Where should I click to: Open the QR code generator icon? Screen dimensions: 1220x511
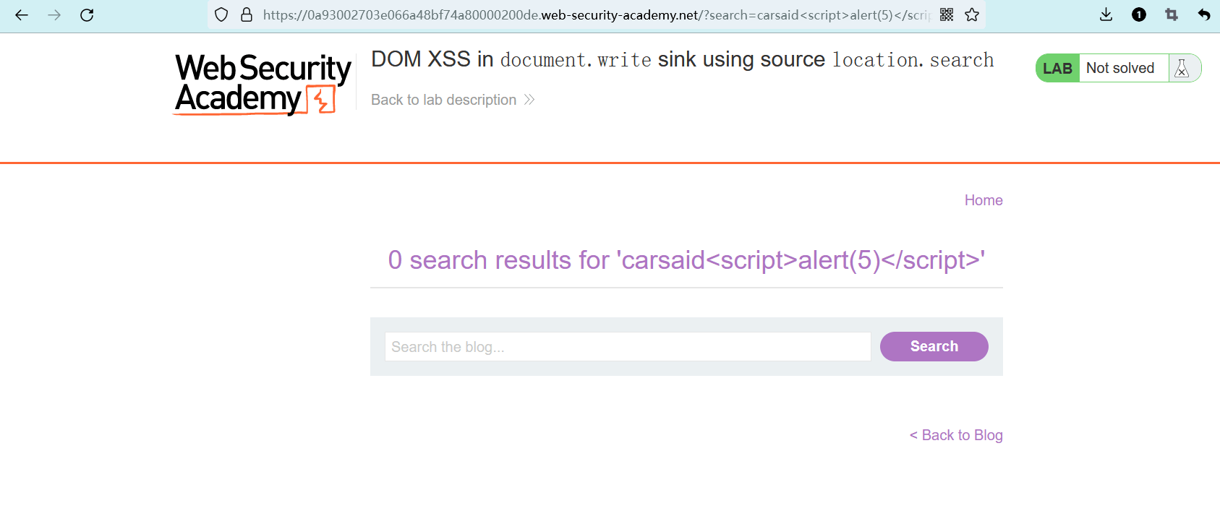click(x=947, y=15)
